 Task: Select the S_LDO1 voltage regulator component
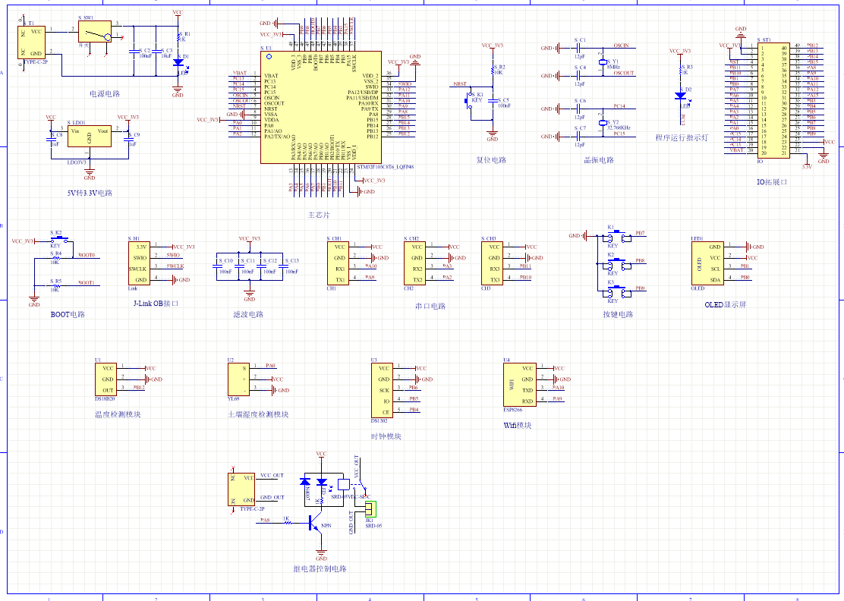click(90, 136)
